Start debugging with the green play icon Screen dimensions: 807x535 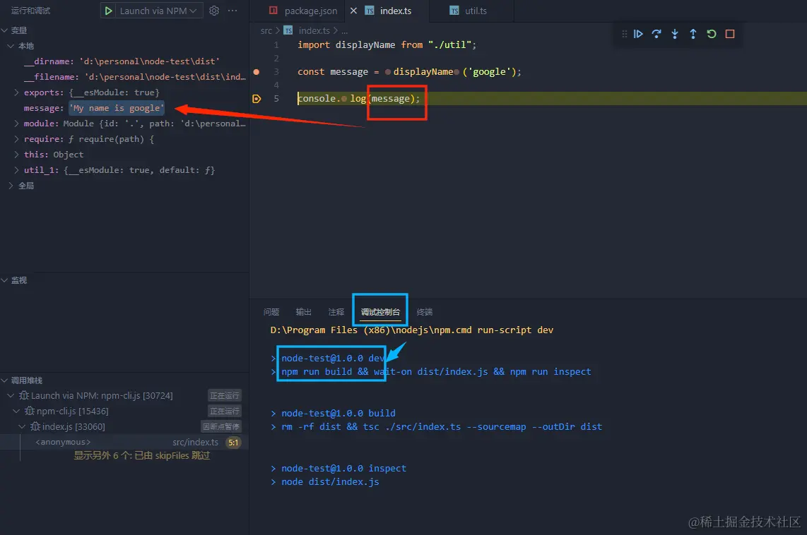[108, 11]
